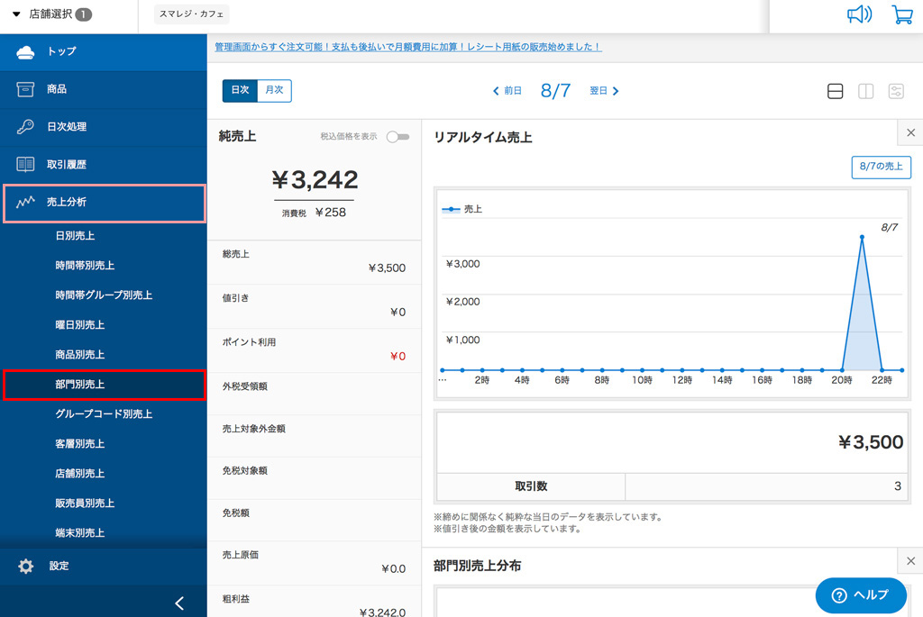The width and height of the screenshot is (923, 617).
Task: Click the gear icon beside 設定
Action: pos(25,566)
